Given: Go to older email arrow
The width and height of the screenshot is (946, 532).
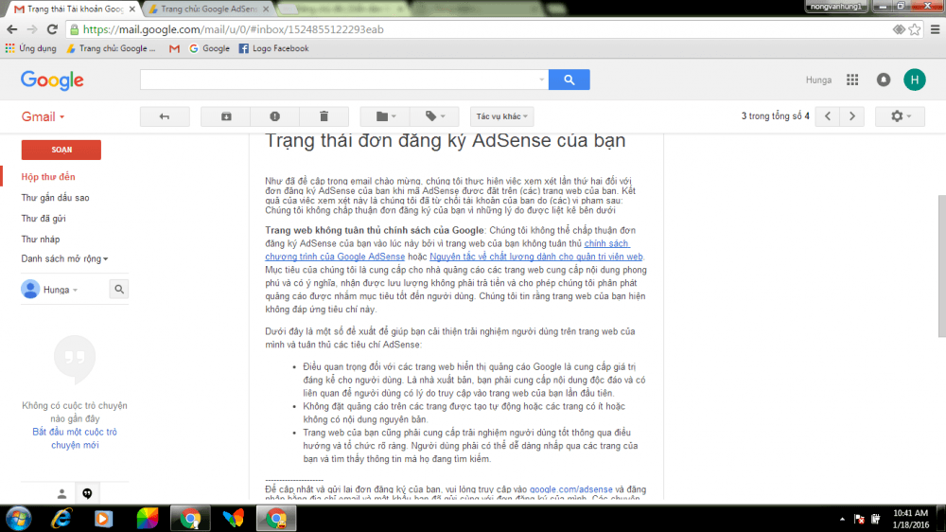Looking at the screenshot, I should tap(852, 116).
